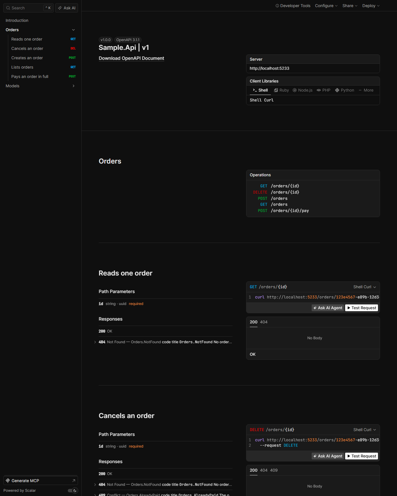Click GET /orders in Operations list
This screenshot has width=397, height=496.
[x=274, y=205]
